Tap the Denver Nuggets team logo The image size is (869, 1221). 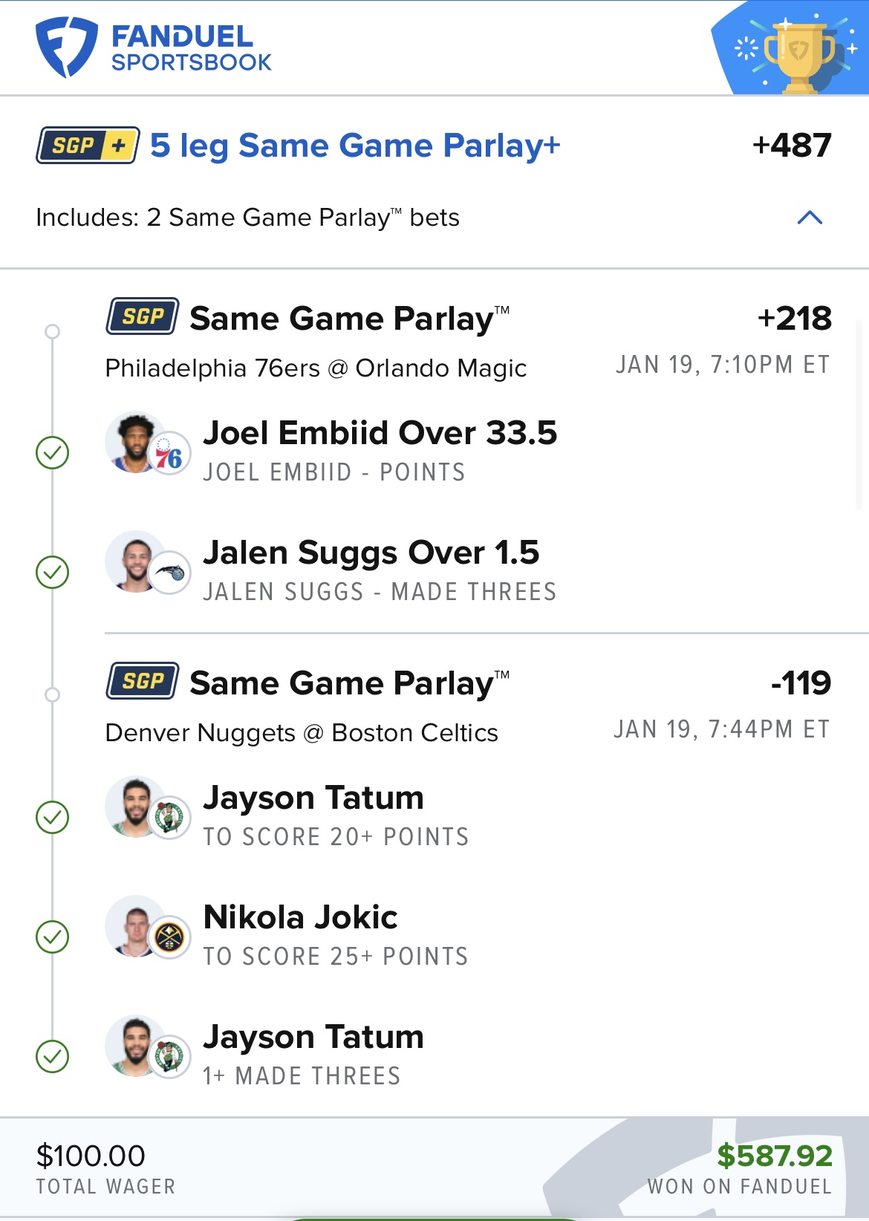coord(170,937)
